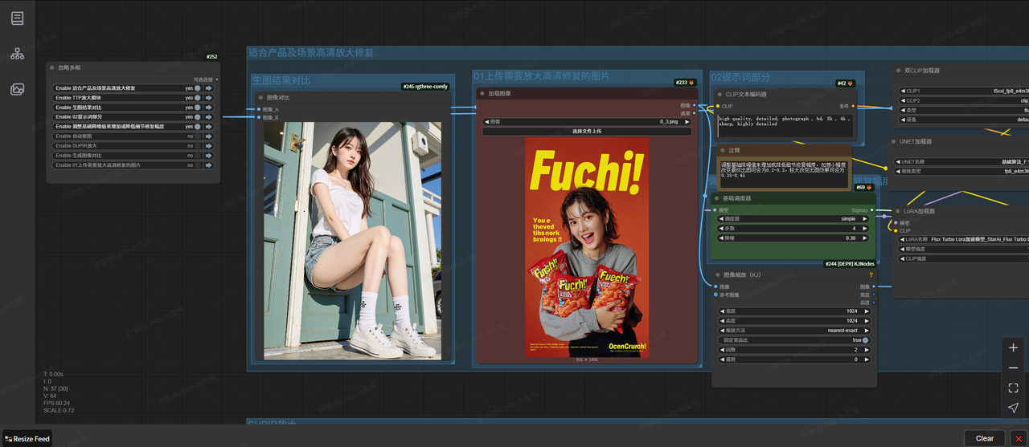This screenshot has height=447, width=1029.
Task: Open the UNET名称 model dropdown
Action: pyautogui.click(x=961, y=161)
